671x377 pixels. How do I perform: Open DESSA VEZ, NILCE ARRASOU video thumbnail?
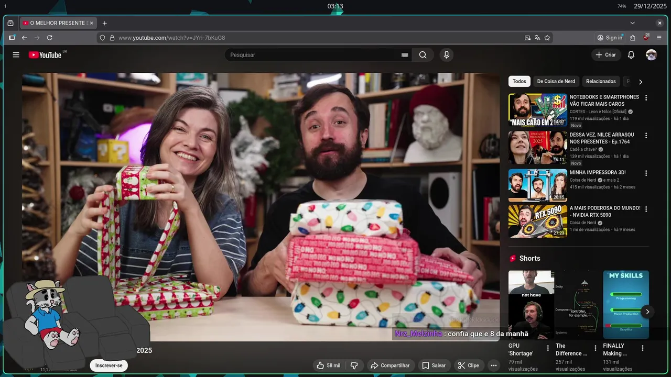pos(538,148)
